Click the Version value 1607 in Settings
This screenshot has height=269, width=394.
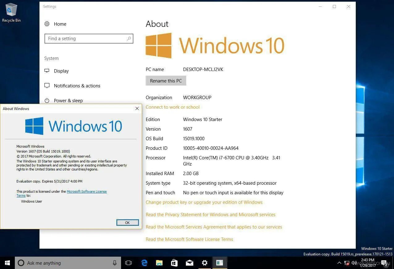pos(188,129)
